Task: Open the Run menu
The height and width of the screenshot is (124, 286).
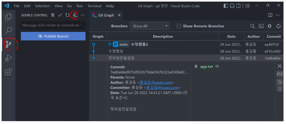Action: click(80, 6)
